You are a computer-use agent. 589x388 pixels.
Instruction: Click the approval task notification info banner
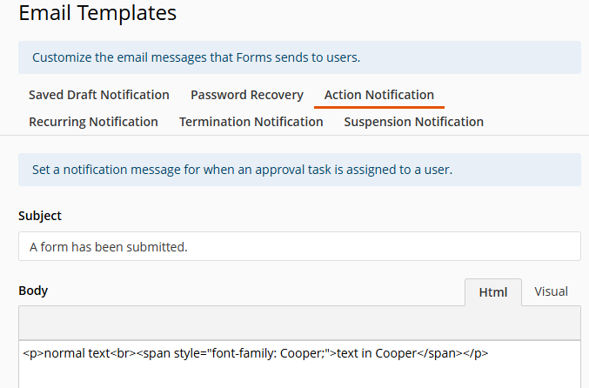299,170
